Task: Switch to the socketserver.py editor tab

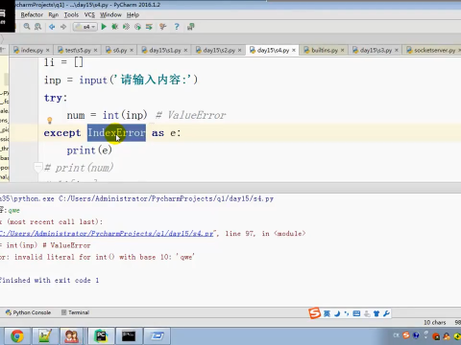Action: click(434, 50)
